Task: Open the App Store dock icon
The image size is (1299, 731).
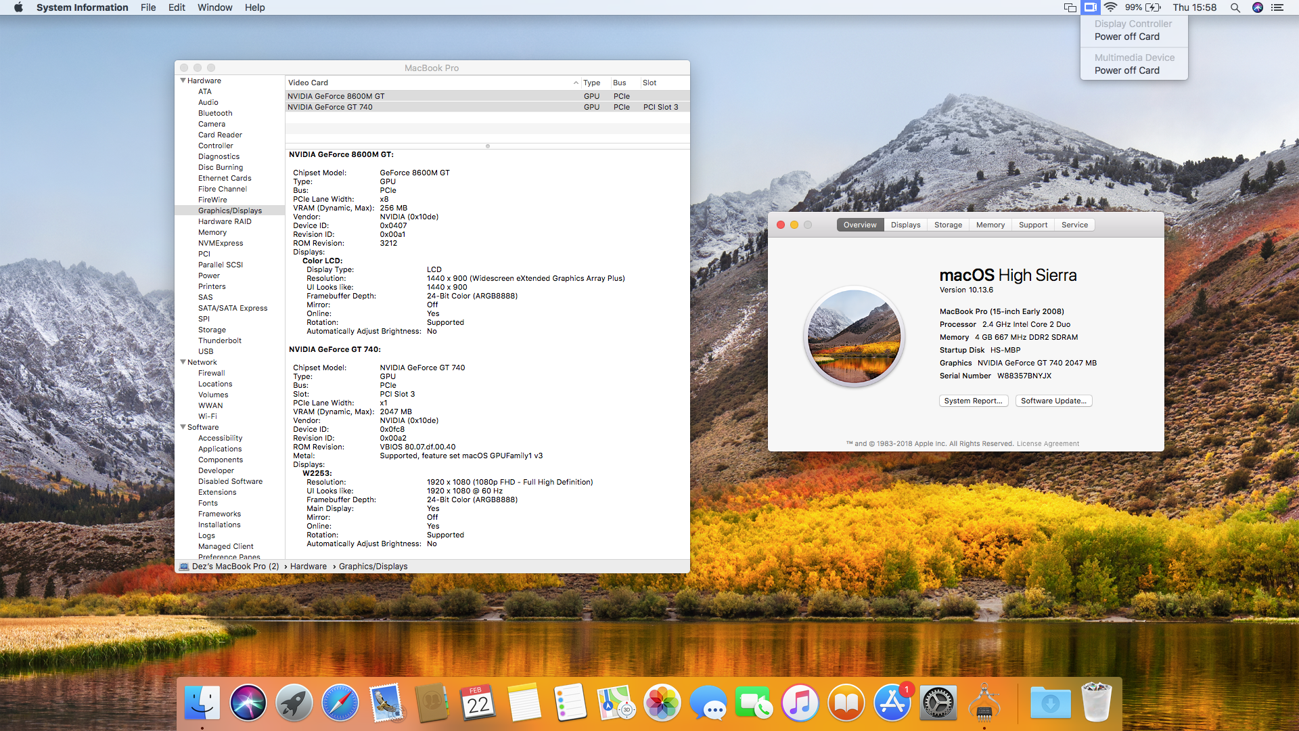Action: tap(892, 703)
